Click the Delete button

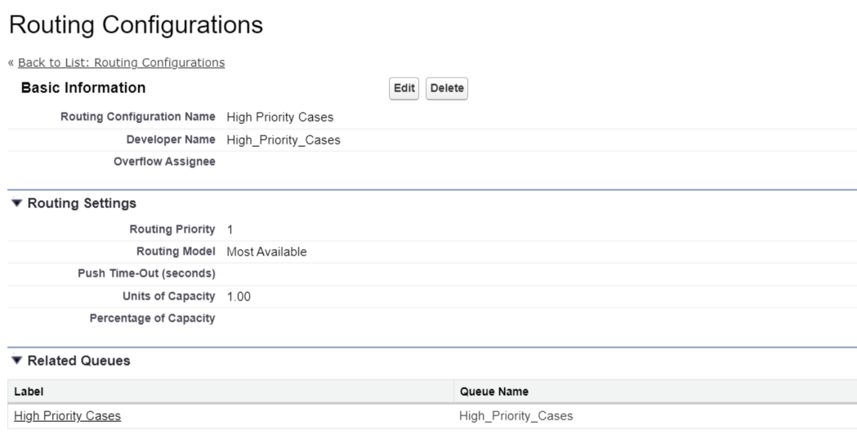447,88
